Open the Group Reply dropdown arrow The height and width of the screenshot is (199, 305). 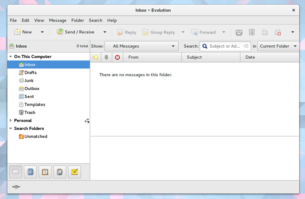click(183, 32)
